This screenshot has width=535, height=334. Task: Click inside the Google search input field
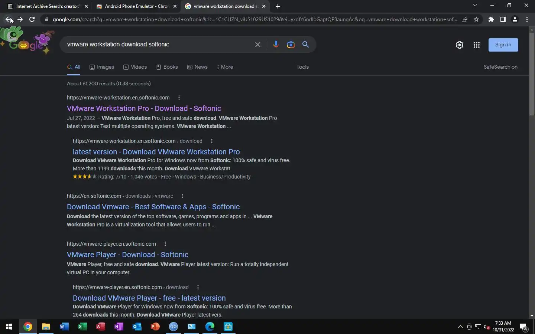tap(156, 45)
